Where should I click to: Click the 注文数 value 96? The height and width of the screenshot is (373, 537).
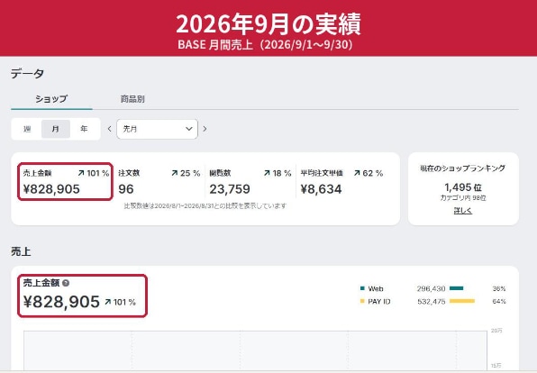point(126,189)
